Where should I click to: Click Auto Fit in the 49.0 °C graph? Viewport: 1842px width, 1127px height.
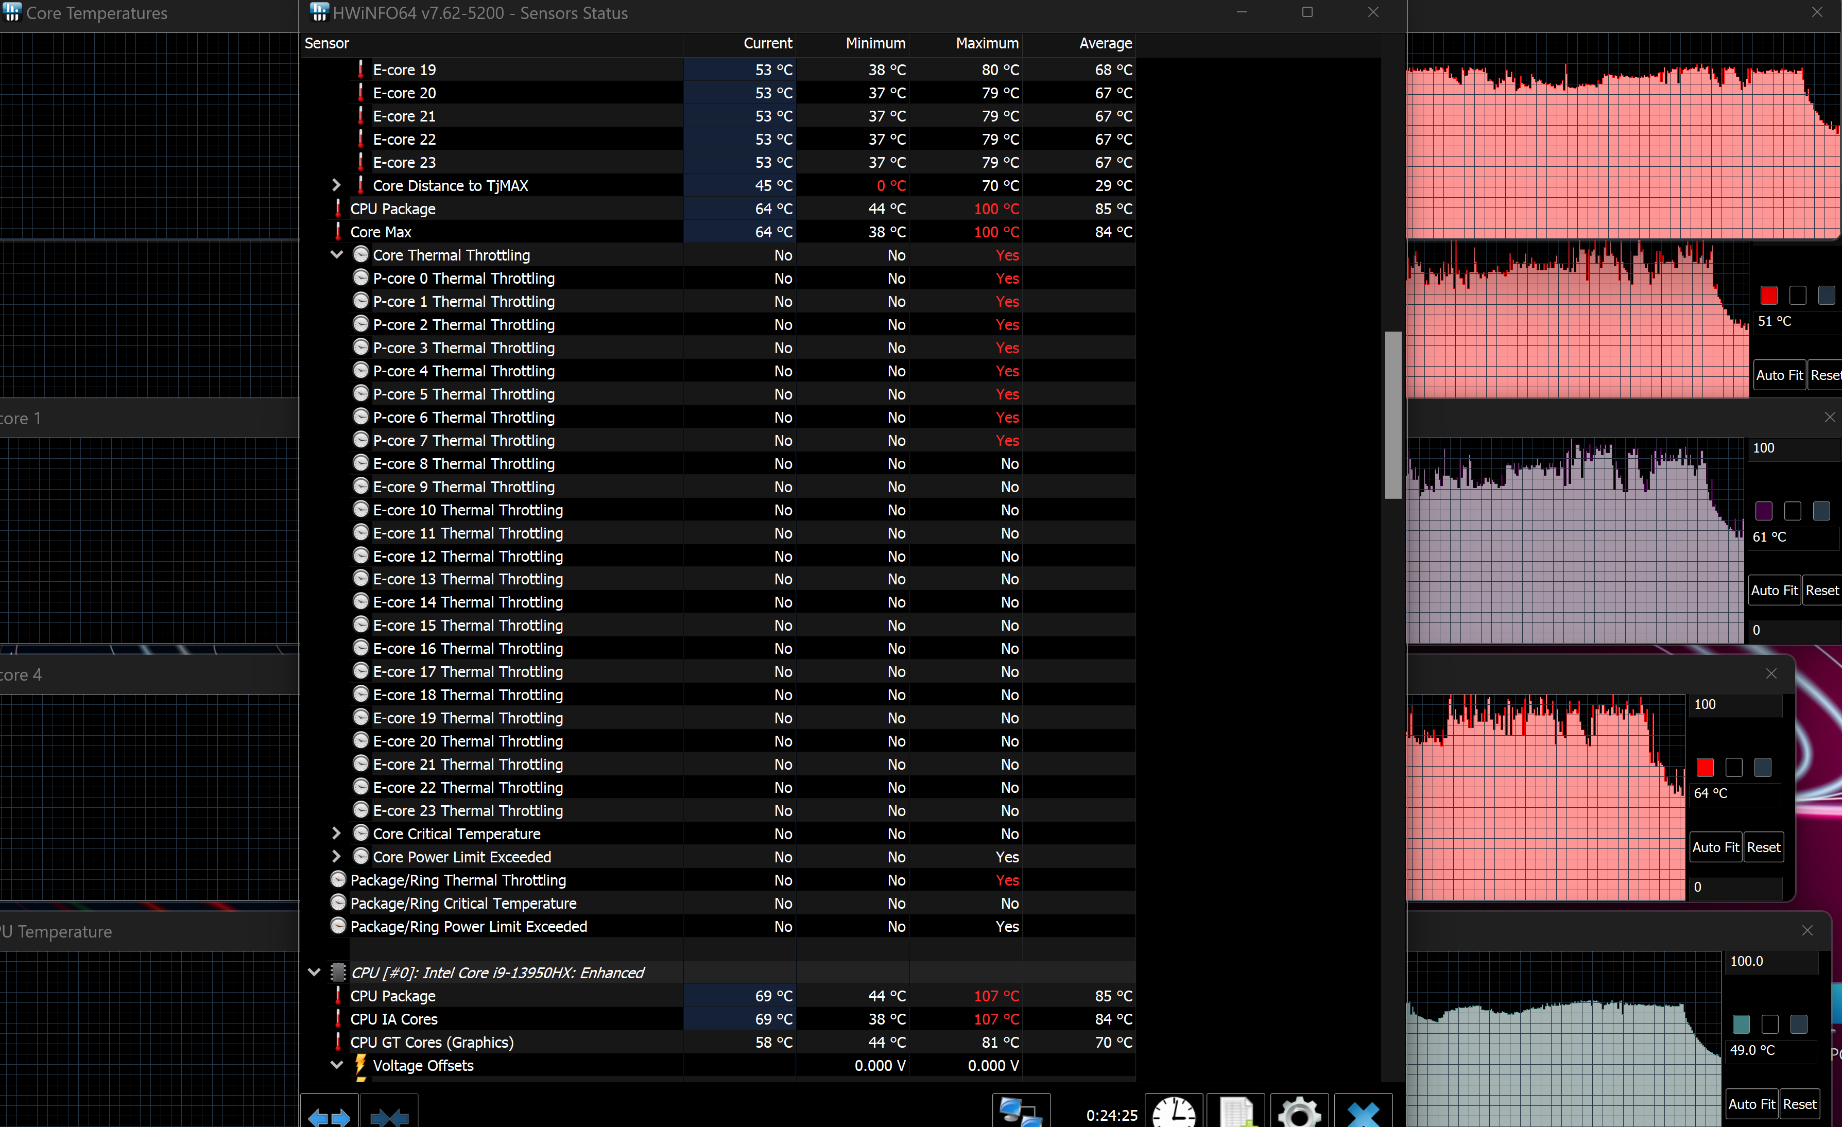click(x=1751, y=1104)
